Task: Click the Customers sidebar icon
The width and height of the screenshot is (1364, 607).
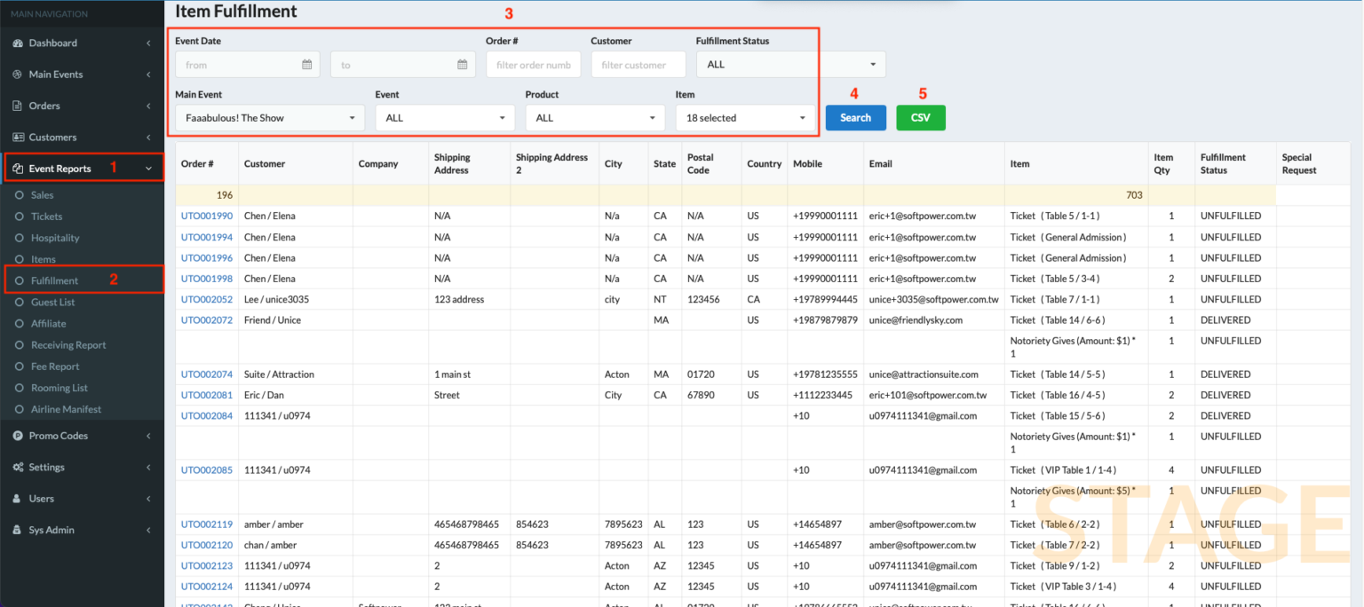Action: pos(18,137)
